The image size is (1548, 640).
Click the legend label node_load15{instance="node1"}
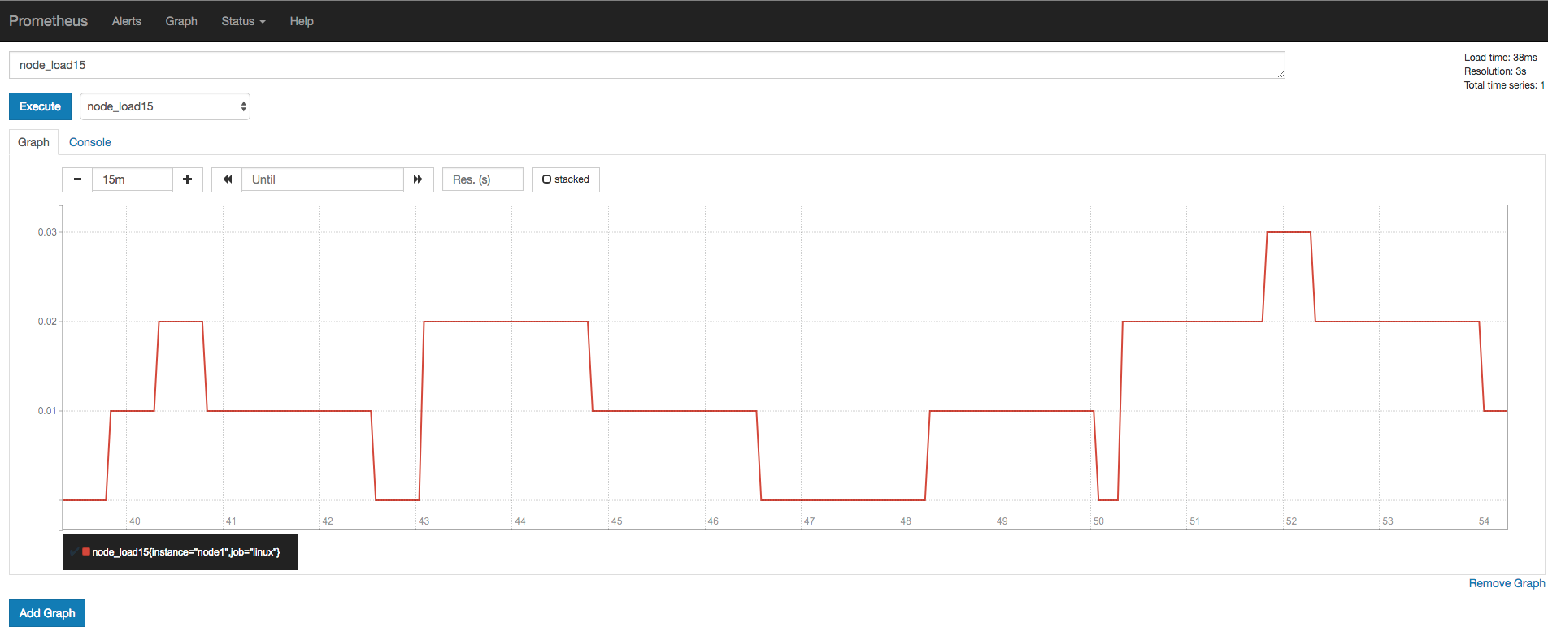[x=186, y=552]
